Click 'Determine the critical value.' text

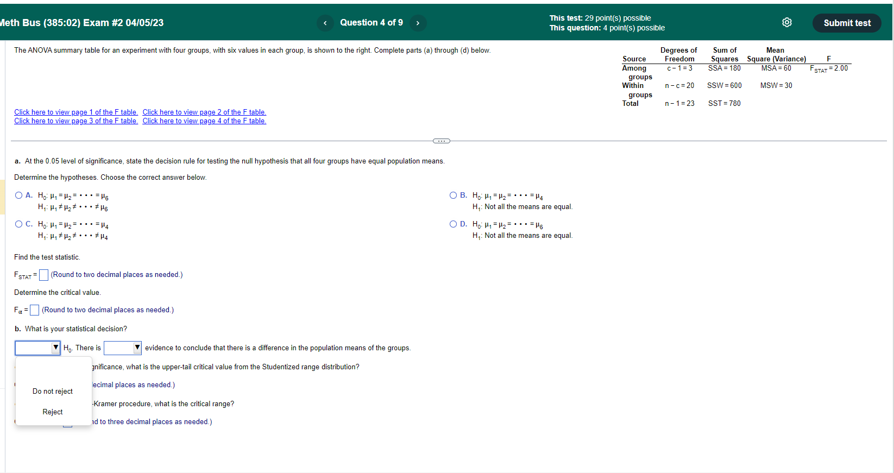point(58,293)
